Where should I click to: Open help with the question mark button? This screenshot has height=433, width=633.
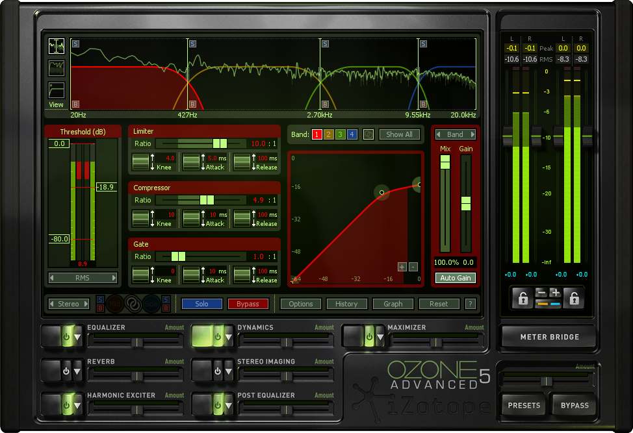[x=470, y=304]
